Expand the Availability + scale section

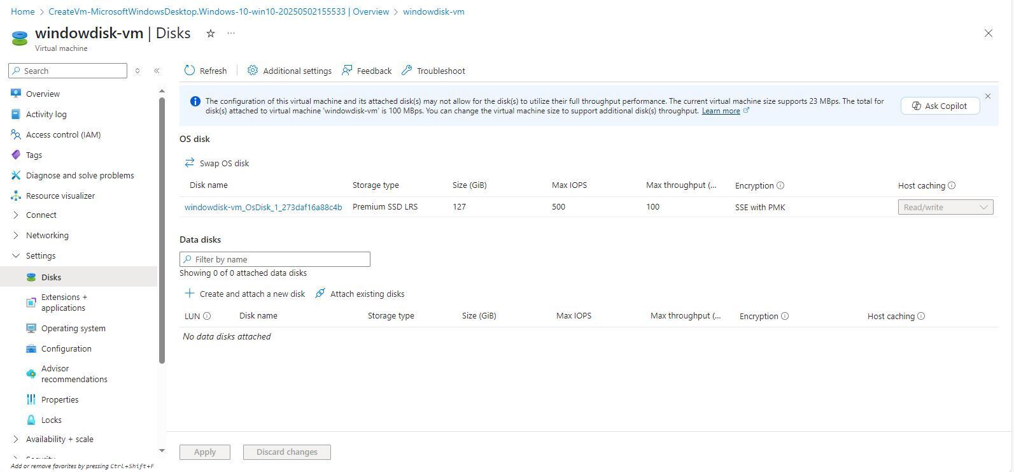pos(16,439)
